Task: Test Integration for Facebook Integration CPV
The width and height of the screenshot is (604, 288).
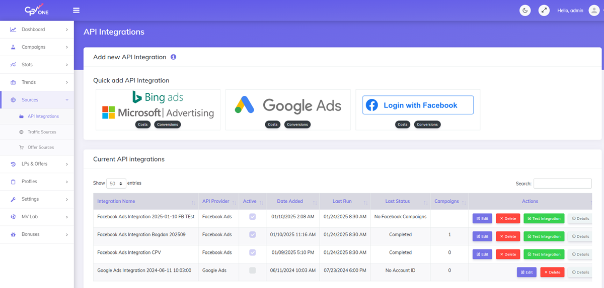Action: click(x=544, y=254)
